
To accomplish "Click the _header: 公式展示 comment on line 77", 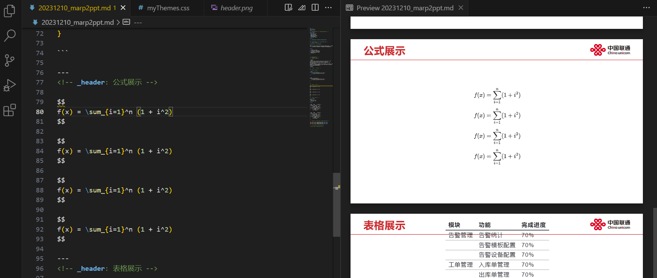I will (x=107, y=82).
